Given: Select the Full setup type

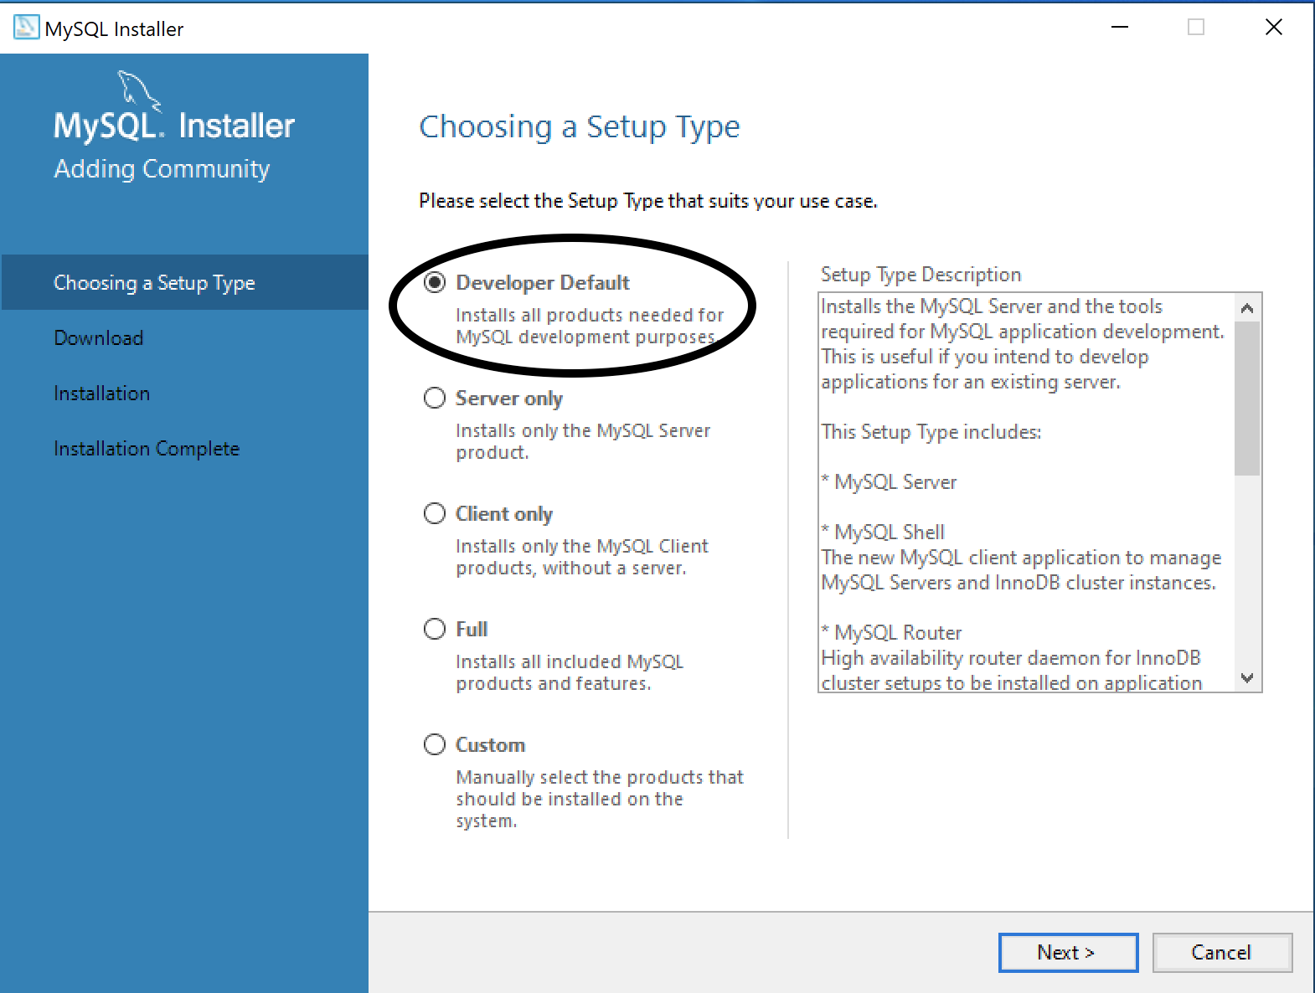Looking at the screenshot, I should pyautogui.click(x=435, y=629).
